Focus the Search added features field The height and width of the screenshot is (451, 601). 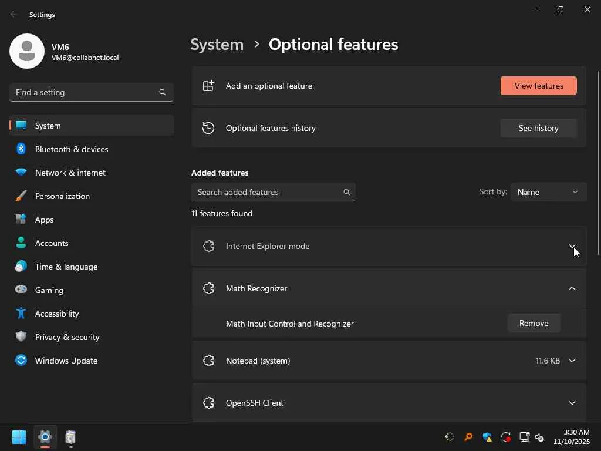pos(268,192)
